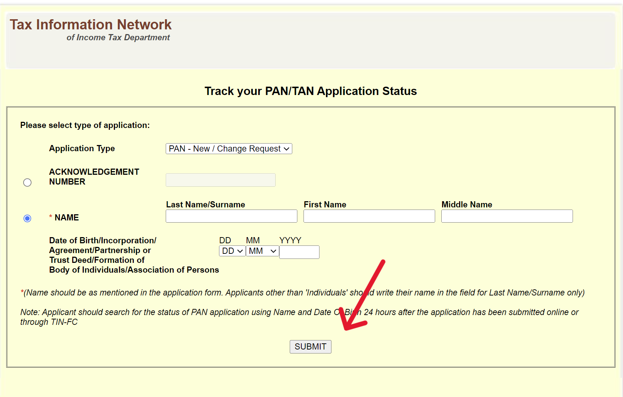Select "PAN - New / Change Request" application type
Image resolution: width=623 pixels, height=397 pixels.
228,149
